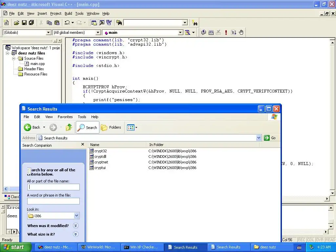Click the ClassView tab in workspace pane
The width and height of the screenshot is (336, 252).
point(12,197)
